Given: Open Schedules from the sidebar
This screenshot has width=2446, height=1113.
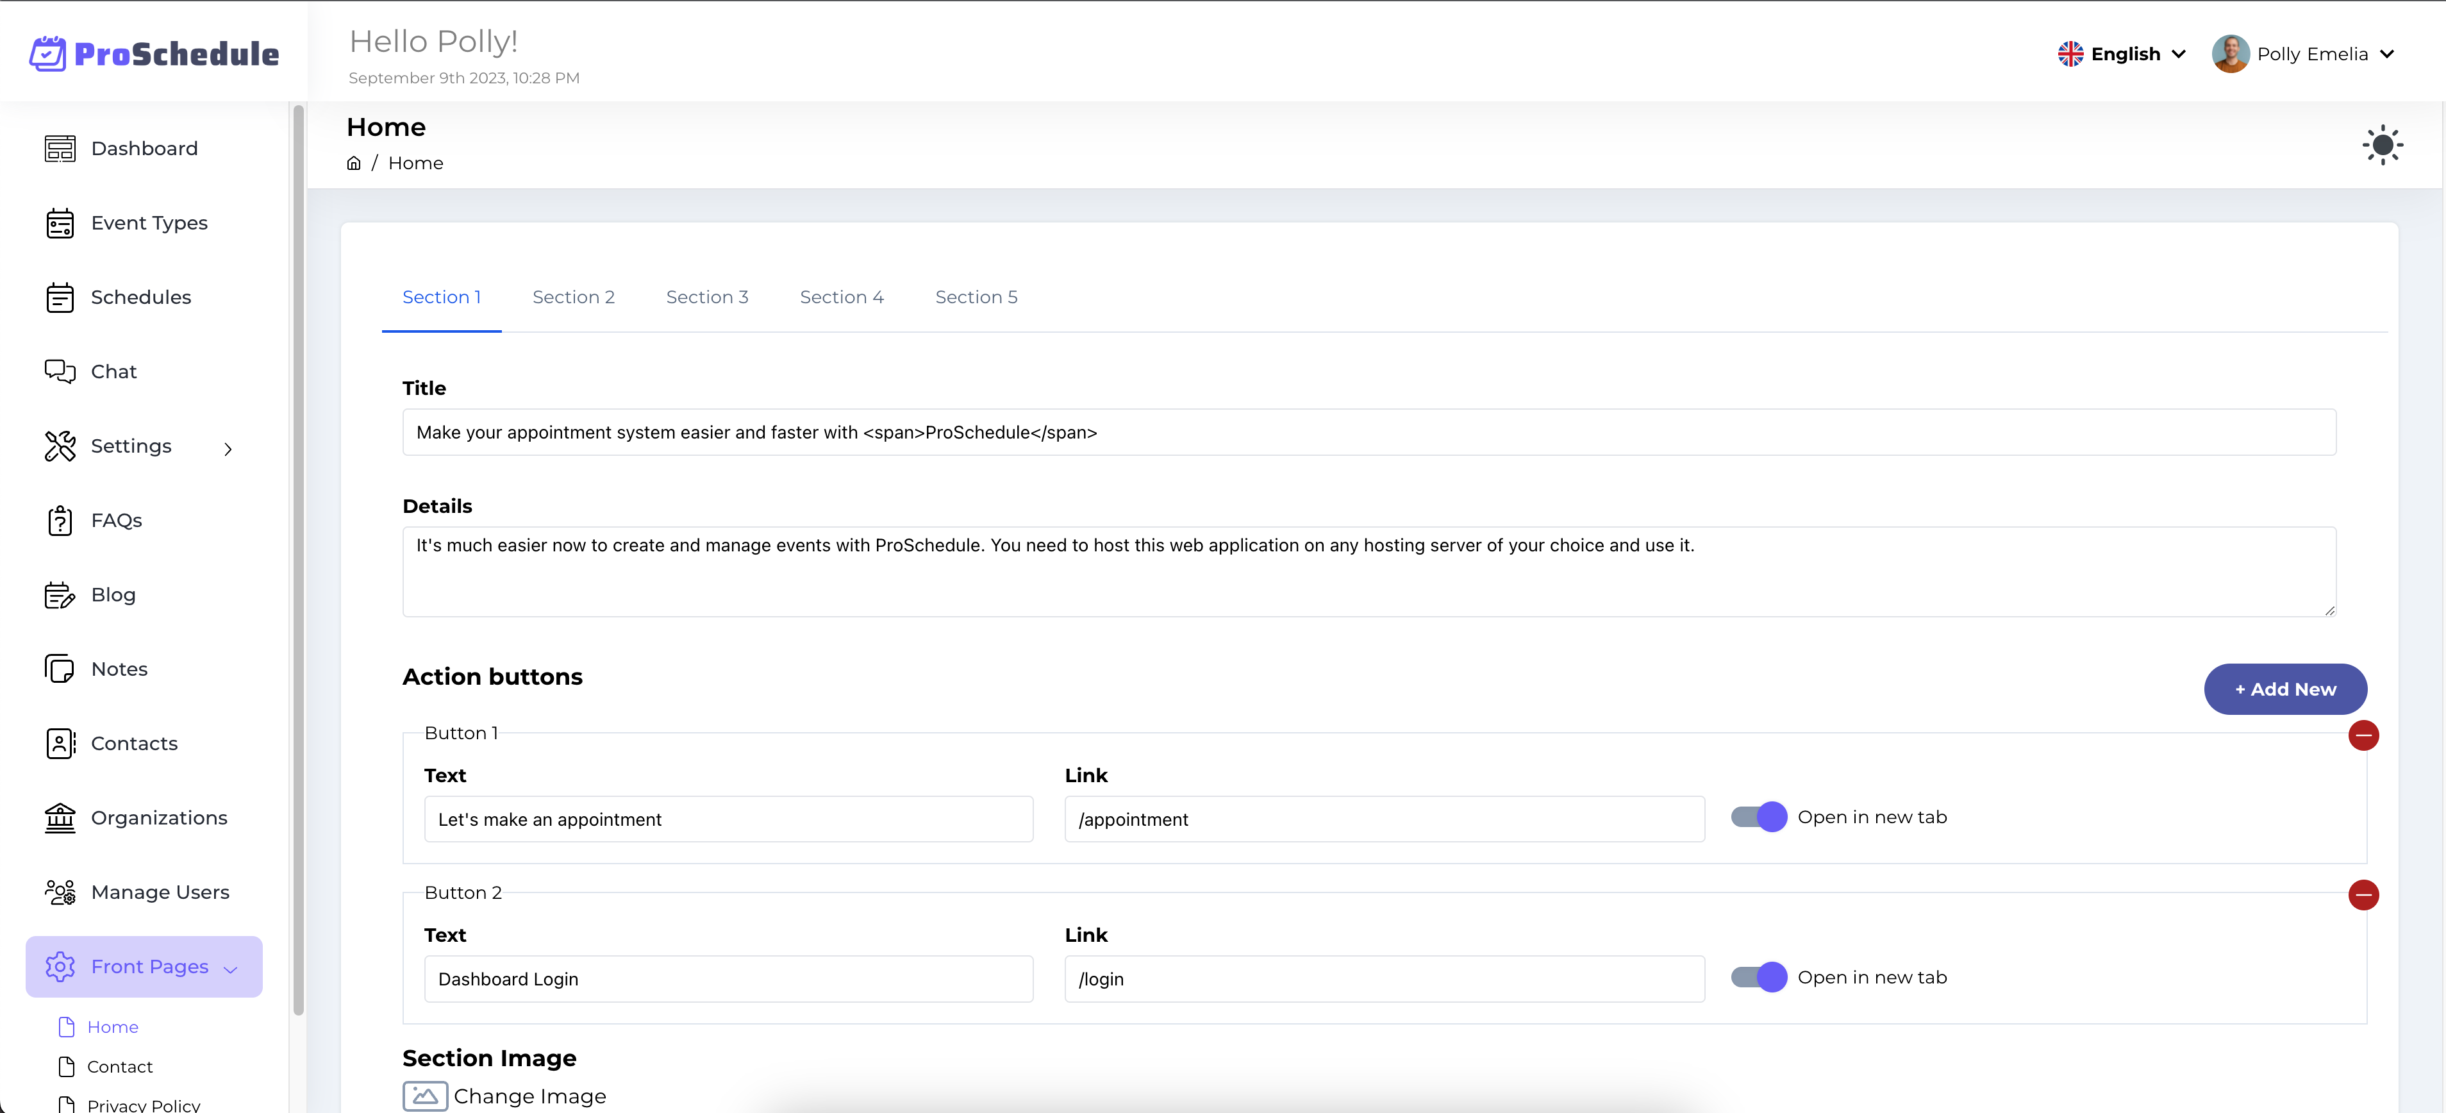Looking at the screenshot, I should click(140, 296).
